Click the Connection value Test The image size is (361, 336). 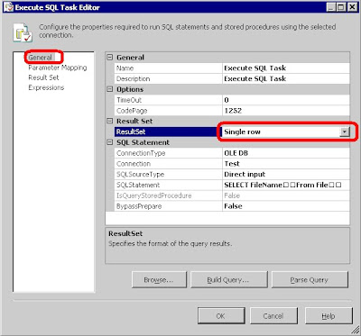[x=286, y=164]
